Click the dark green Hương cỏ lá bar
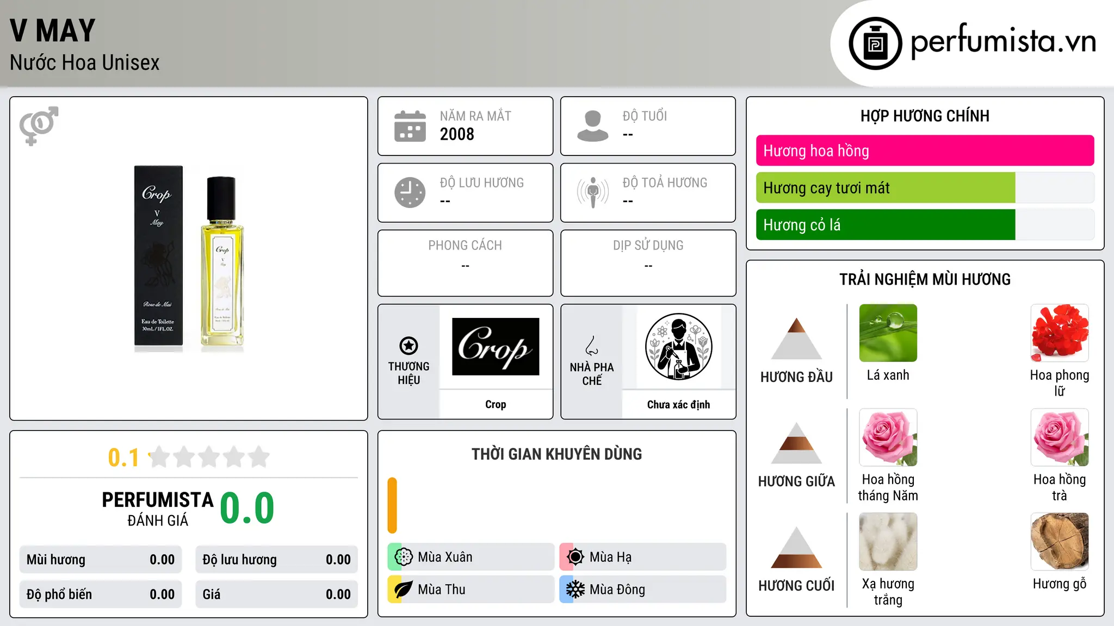Screen dimensions: 1114x626 [x=886, y=224]
